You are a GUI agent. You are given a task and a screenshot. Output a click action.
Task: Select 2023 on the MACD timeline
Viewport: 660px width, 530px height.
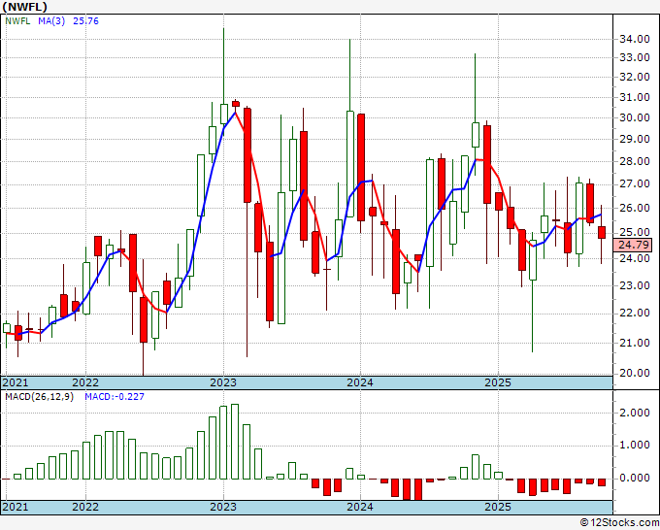pyautogui.click(x=223, y=507)
